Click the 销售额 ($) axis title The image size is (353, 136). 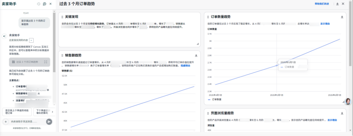pos(67,71)
